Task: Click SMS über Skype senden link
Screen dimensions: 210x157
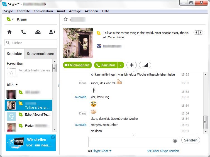Action: [x=163, y=151]
